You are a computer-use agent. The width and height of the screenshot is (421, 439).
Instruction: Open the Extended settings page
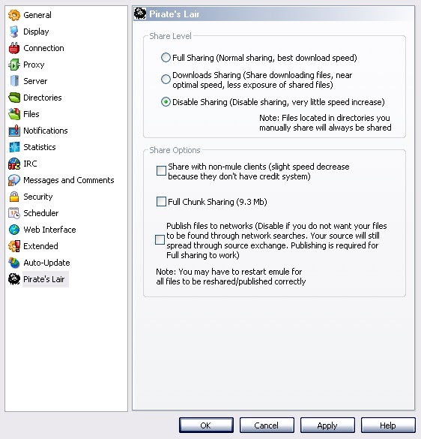tap(40, 246)
